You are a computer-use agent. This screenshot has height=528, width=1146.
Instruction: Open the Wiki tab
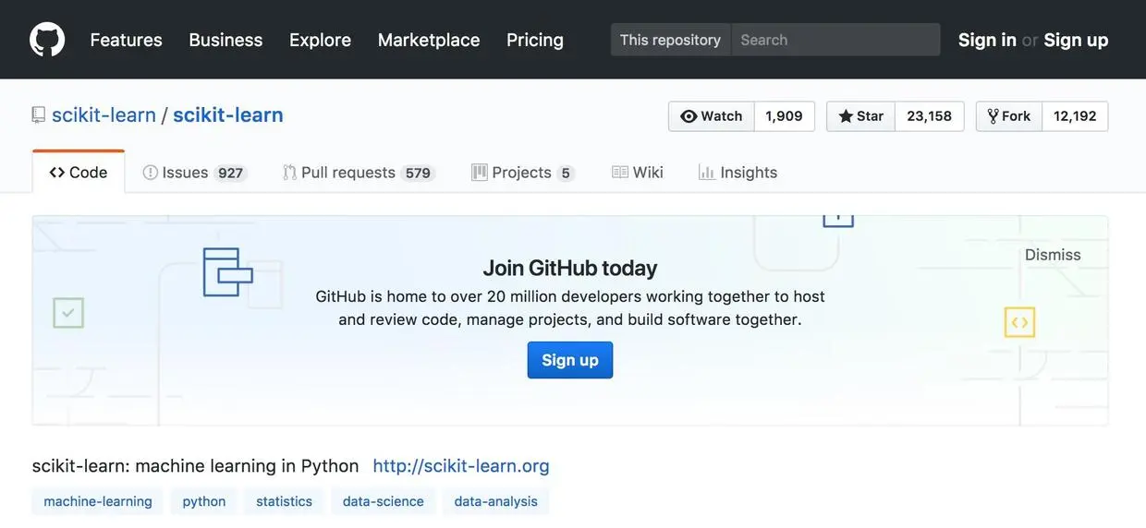[x=638, y=173]
